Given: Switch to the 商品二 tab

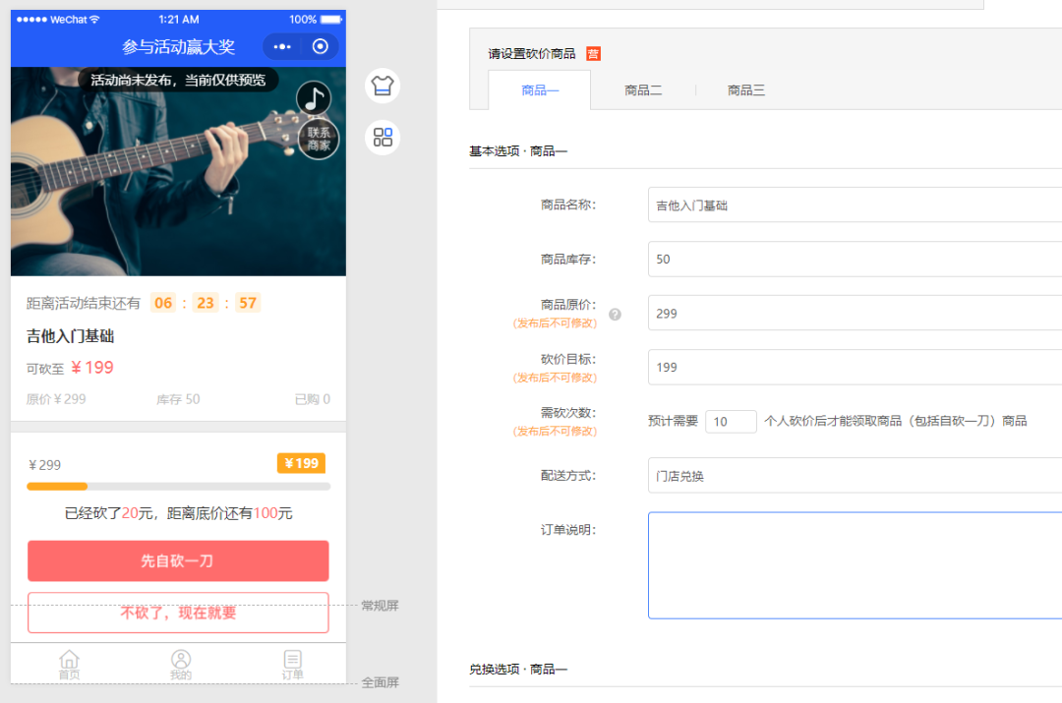Looking at the screenshot, I should pos(643,90).
